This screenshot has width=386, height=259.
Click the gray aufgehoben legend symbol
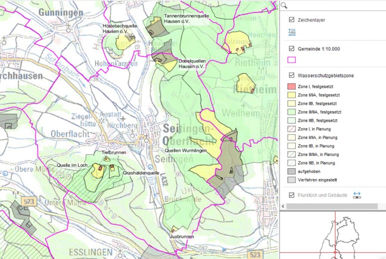pos(292,172)
